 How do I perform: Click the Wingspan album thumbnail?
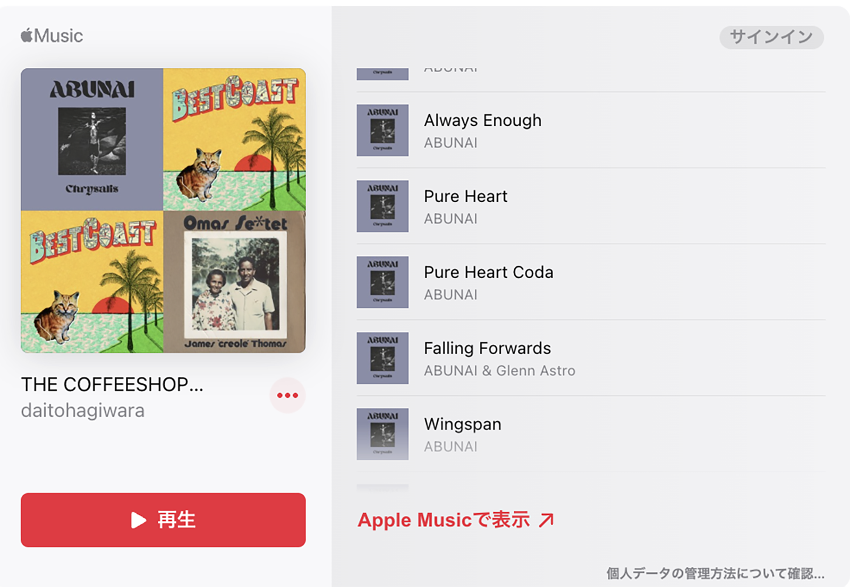[x=382, y=434]
